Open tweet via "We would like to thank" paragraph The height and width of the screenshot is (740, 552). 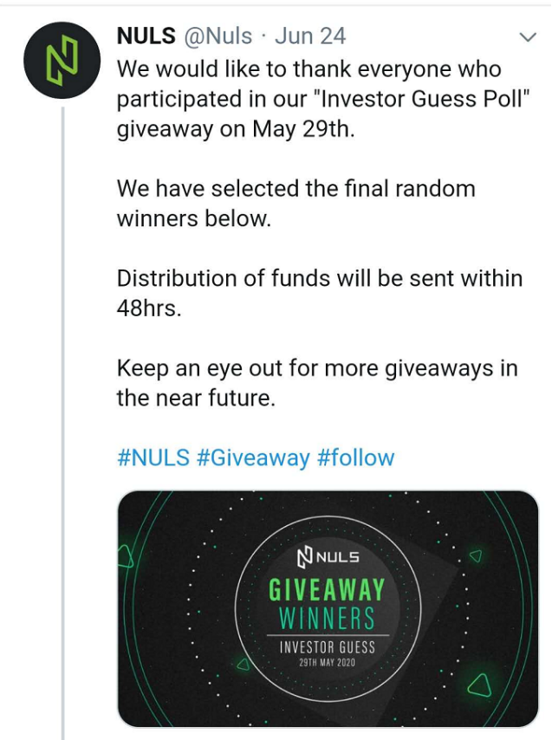[323, 99]
